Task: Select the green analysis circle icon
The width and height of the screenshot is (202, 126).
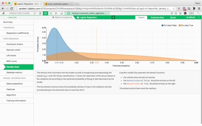Action: point(45,13)
